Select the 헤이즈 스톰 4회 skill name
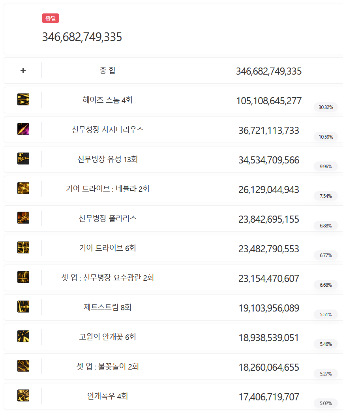 tap(107, 100)
